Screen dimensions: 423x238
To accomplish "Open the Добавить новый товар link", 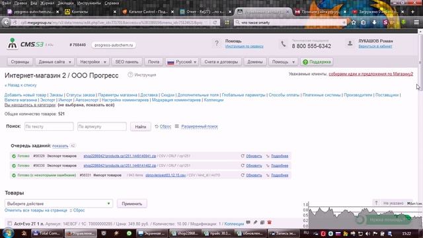I will [25, 95].
